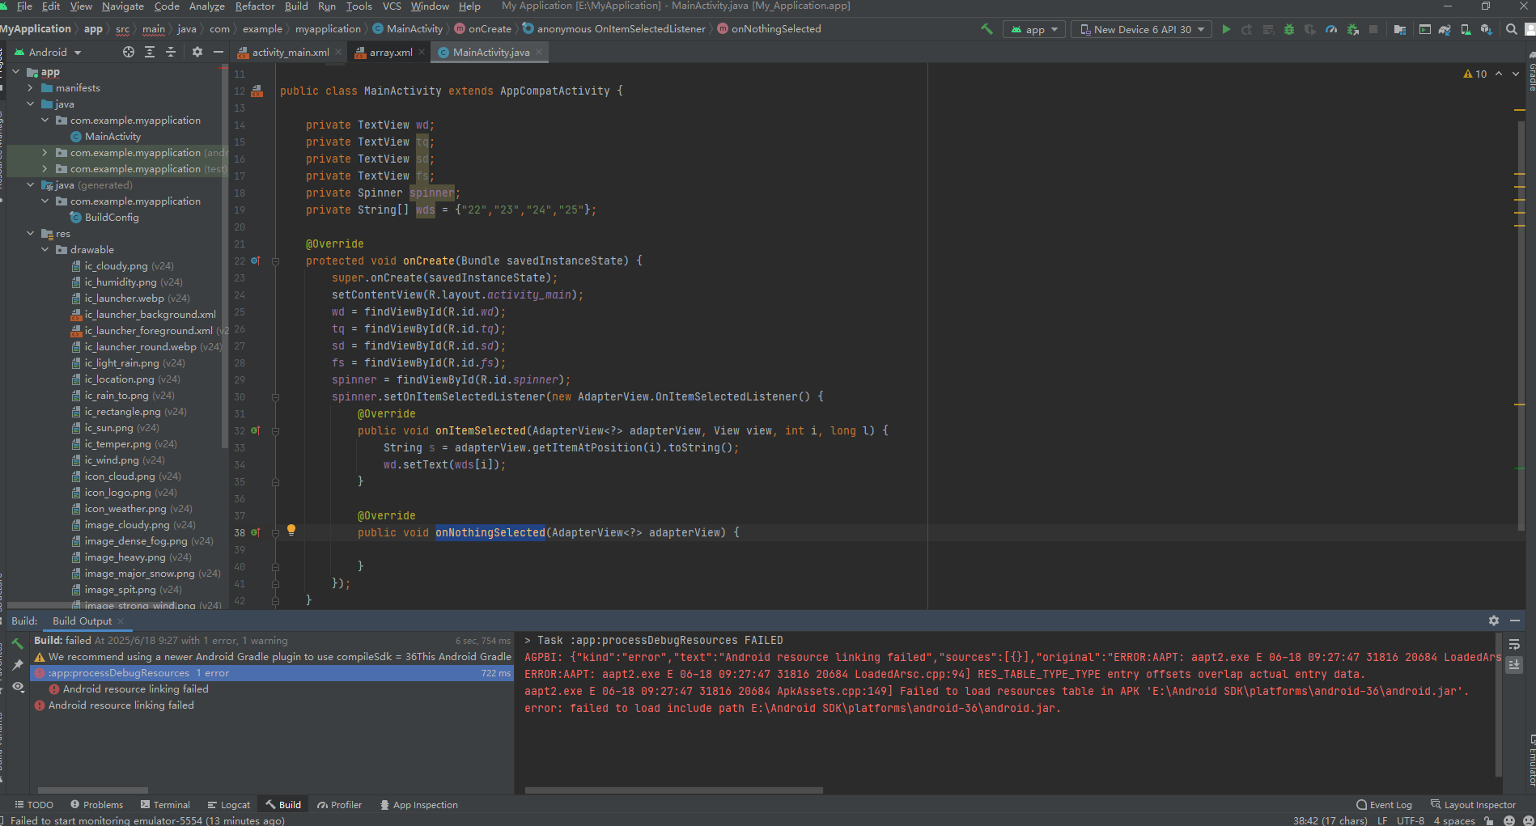
Task: Click Collapse All in Project panel toolbar
Action: pyautogui.click(x=171, y=52)
